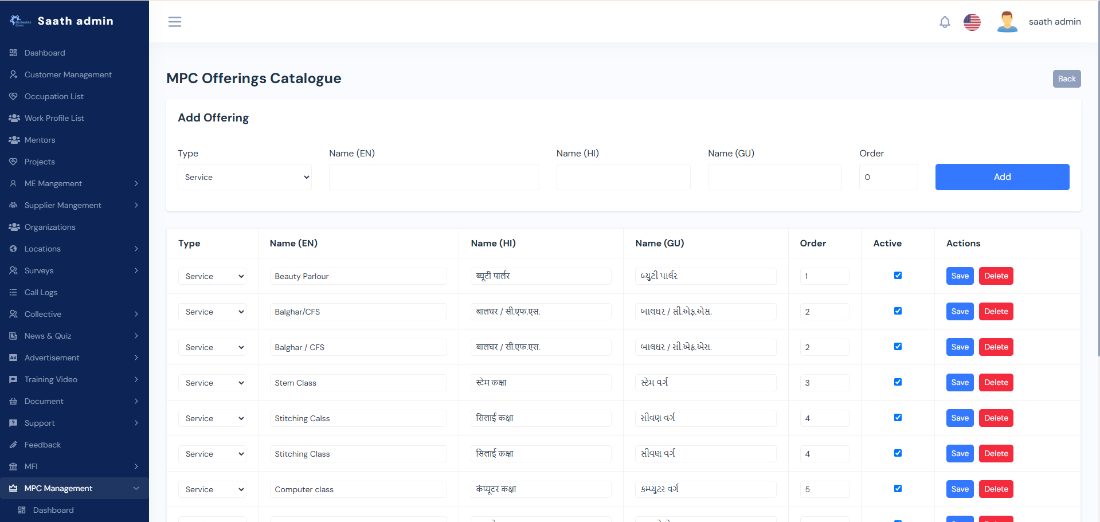Open Type dropdown for Computer class row
The image size is (1100, 522).
point(212,489)
